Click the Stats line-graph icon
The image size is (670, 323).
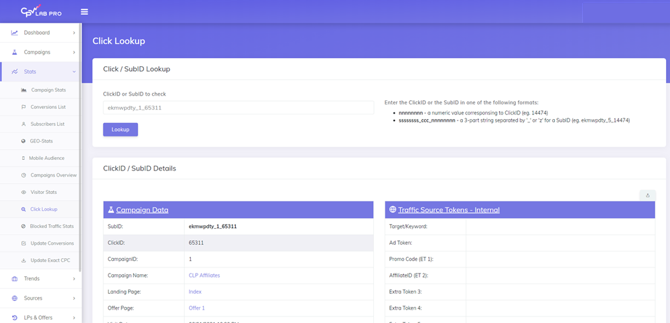click(x=15, y=72)
